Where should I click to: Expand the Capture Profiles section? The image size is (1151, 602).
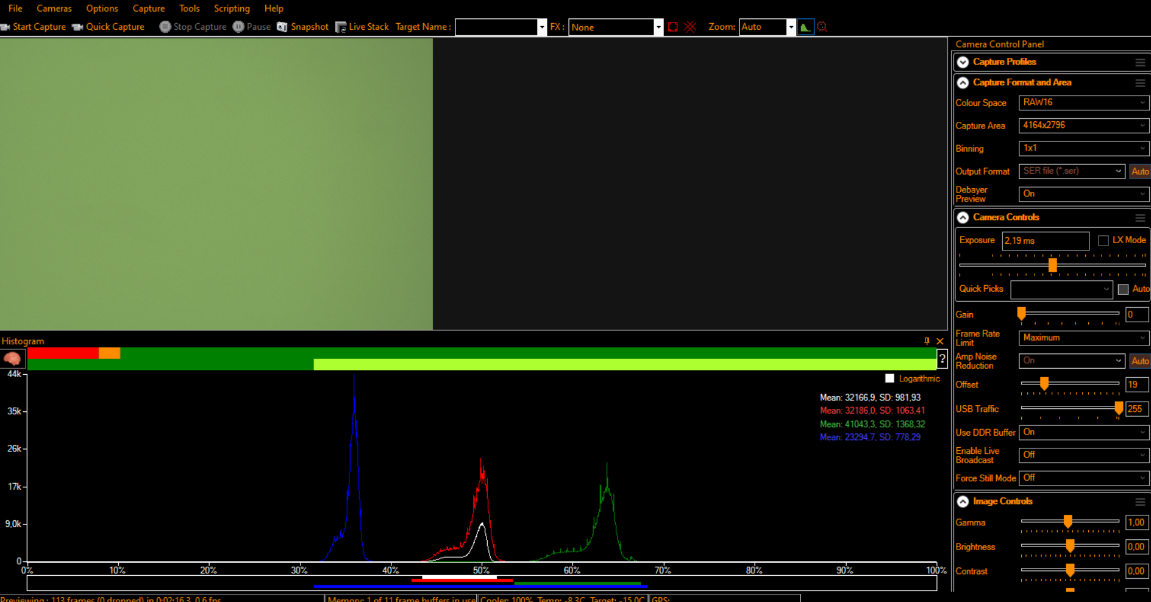963,62
